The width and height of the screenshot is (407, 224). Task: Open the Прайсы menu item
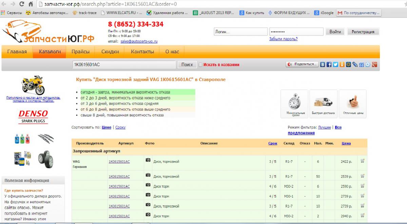(81, 52)
